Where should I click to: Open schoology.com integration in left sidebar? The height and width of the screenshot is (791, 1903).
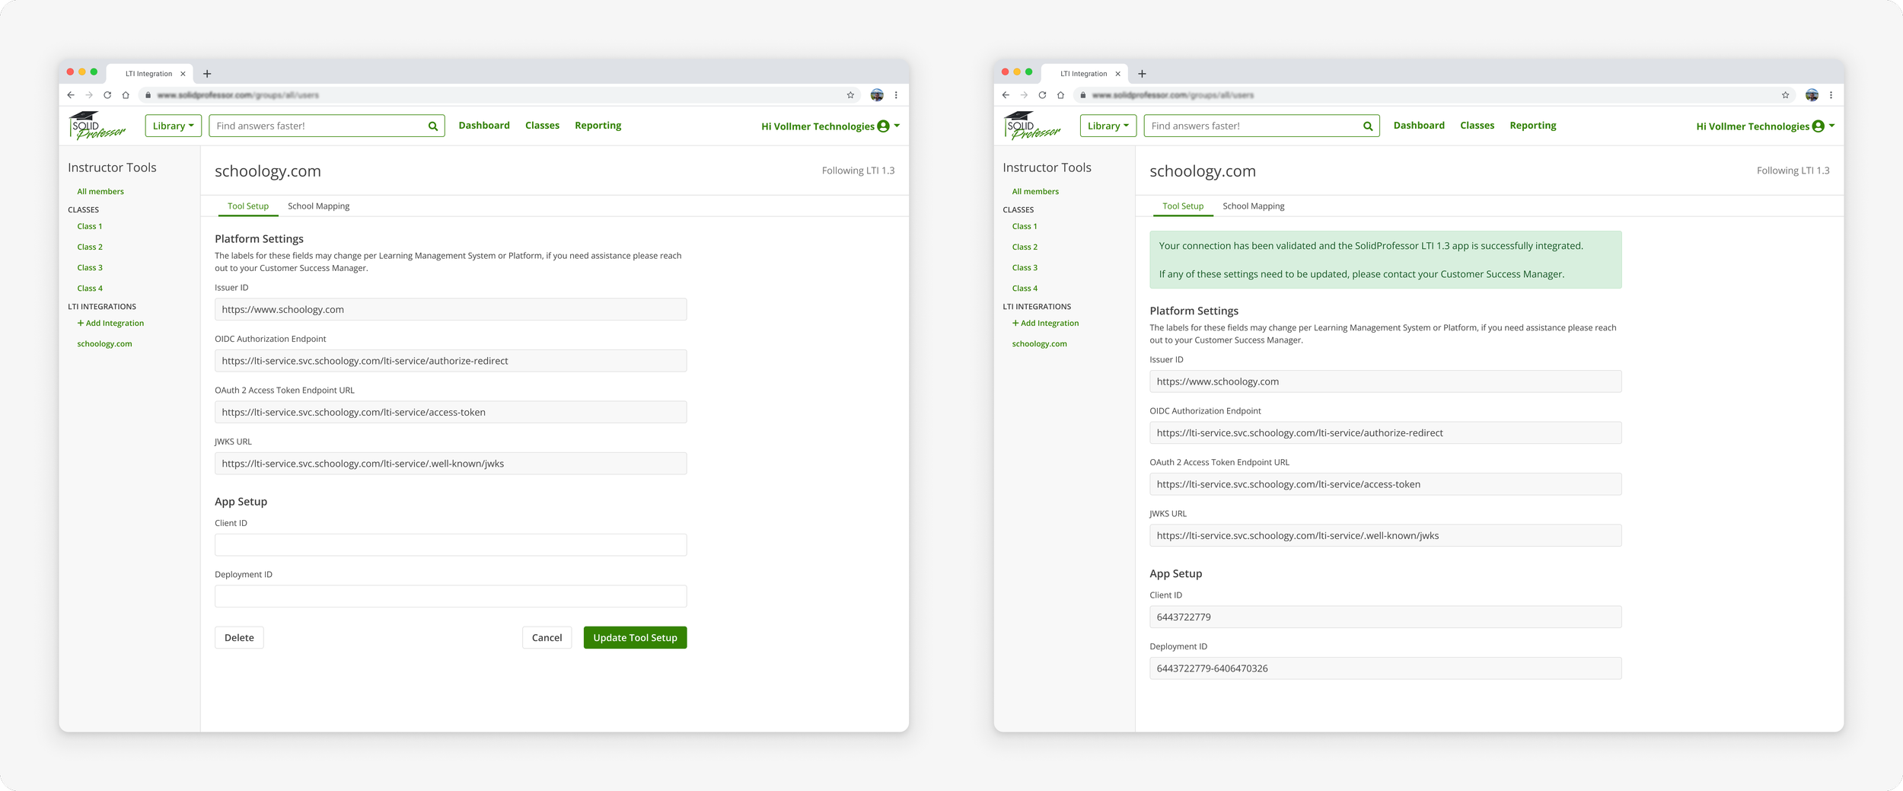(x=104, y=344)
